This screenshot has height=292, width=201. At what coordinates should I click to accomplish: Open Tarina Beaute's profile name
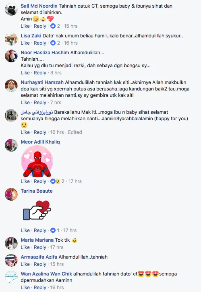coord(37,191)
